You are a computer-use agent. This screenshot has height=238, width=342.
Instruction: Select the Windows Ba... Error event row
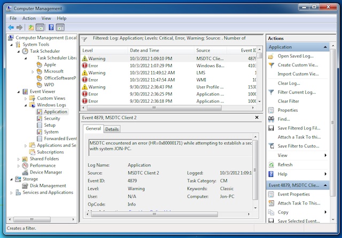point(169,65)
